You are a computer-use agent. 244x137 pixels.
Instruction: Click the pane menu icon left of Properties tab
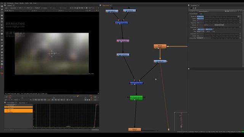click(x=189, y=5)
